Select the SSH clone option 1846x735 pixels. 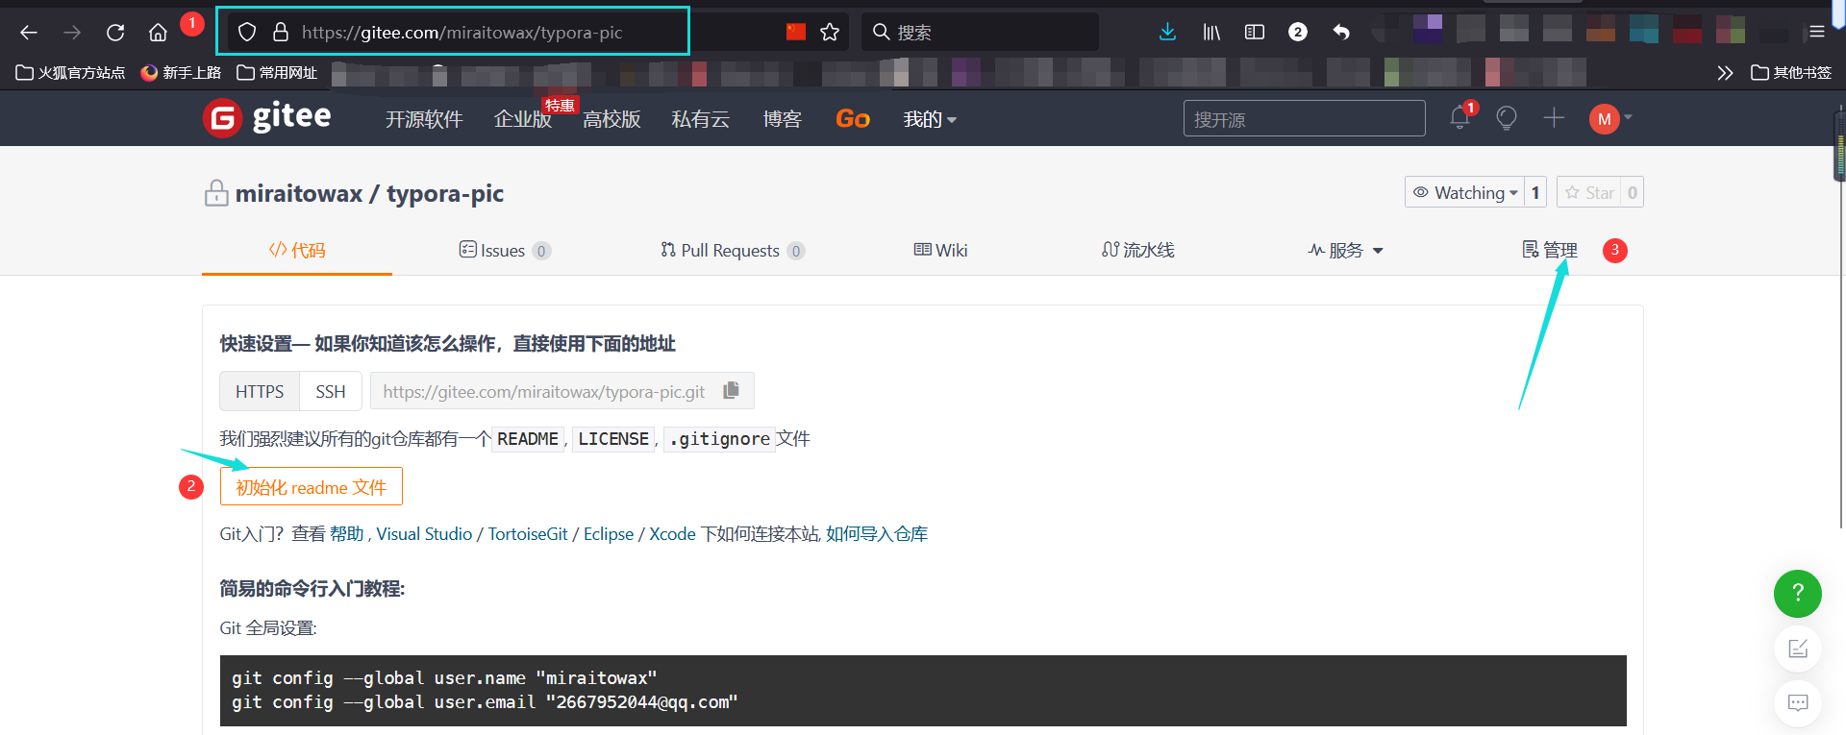pos(331,391)
